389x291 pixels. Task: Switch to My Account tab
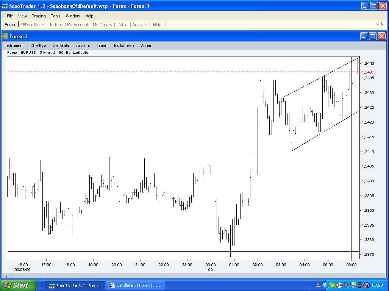(x=78, y=25)
